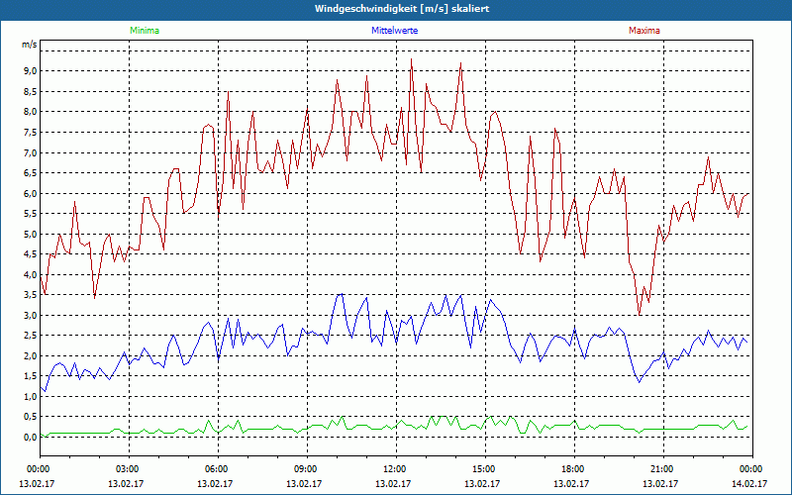Click the 06:00 time axis label
Viewport: 792px width, 495px height.
(x=216, y=469)
